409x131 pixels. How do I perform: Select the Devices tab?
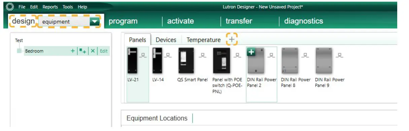coord(166,40)
